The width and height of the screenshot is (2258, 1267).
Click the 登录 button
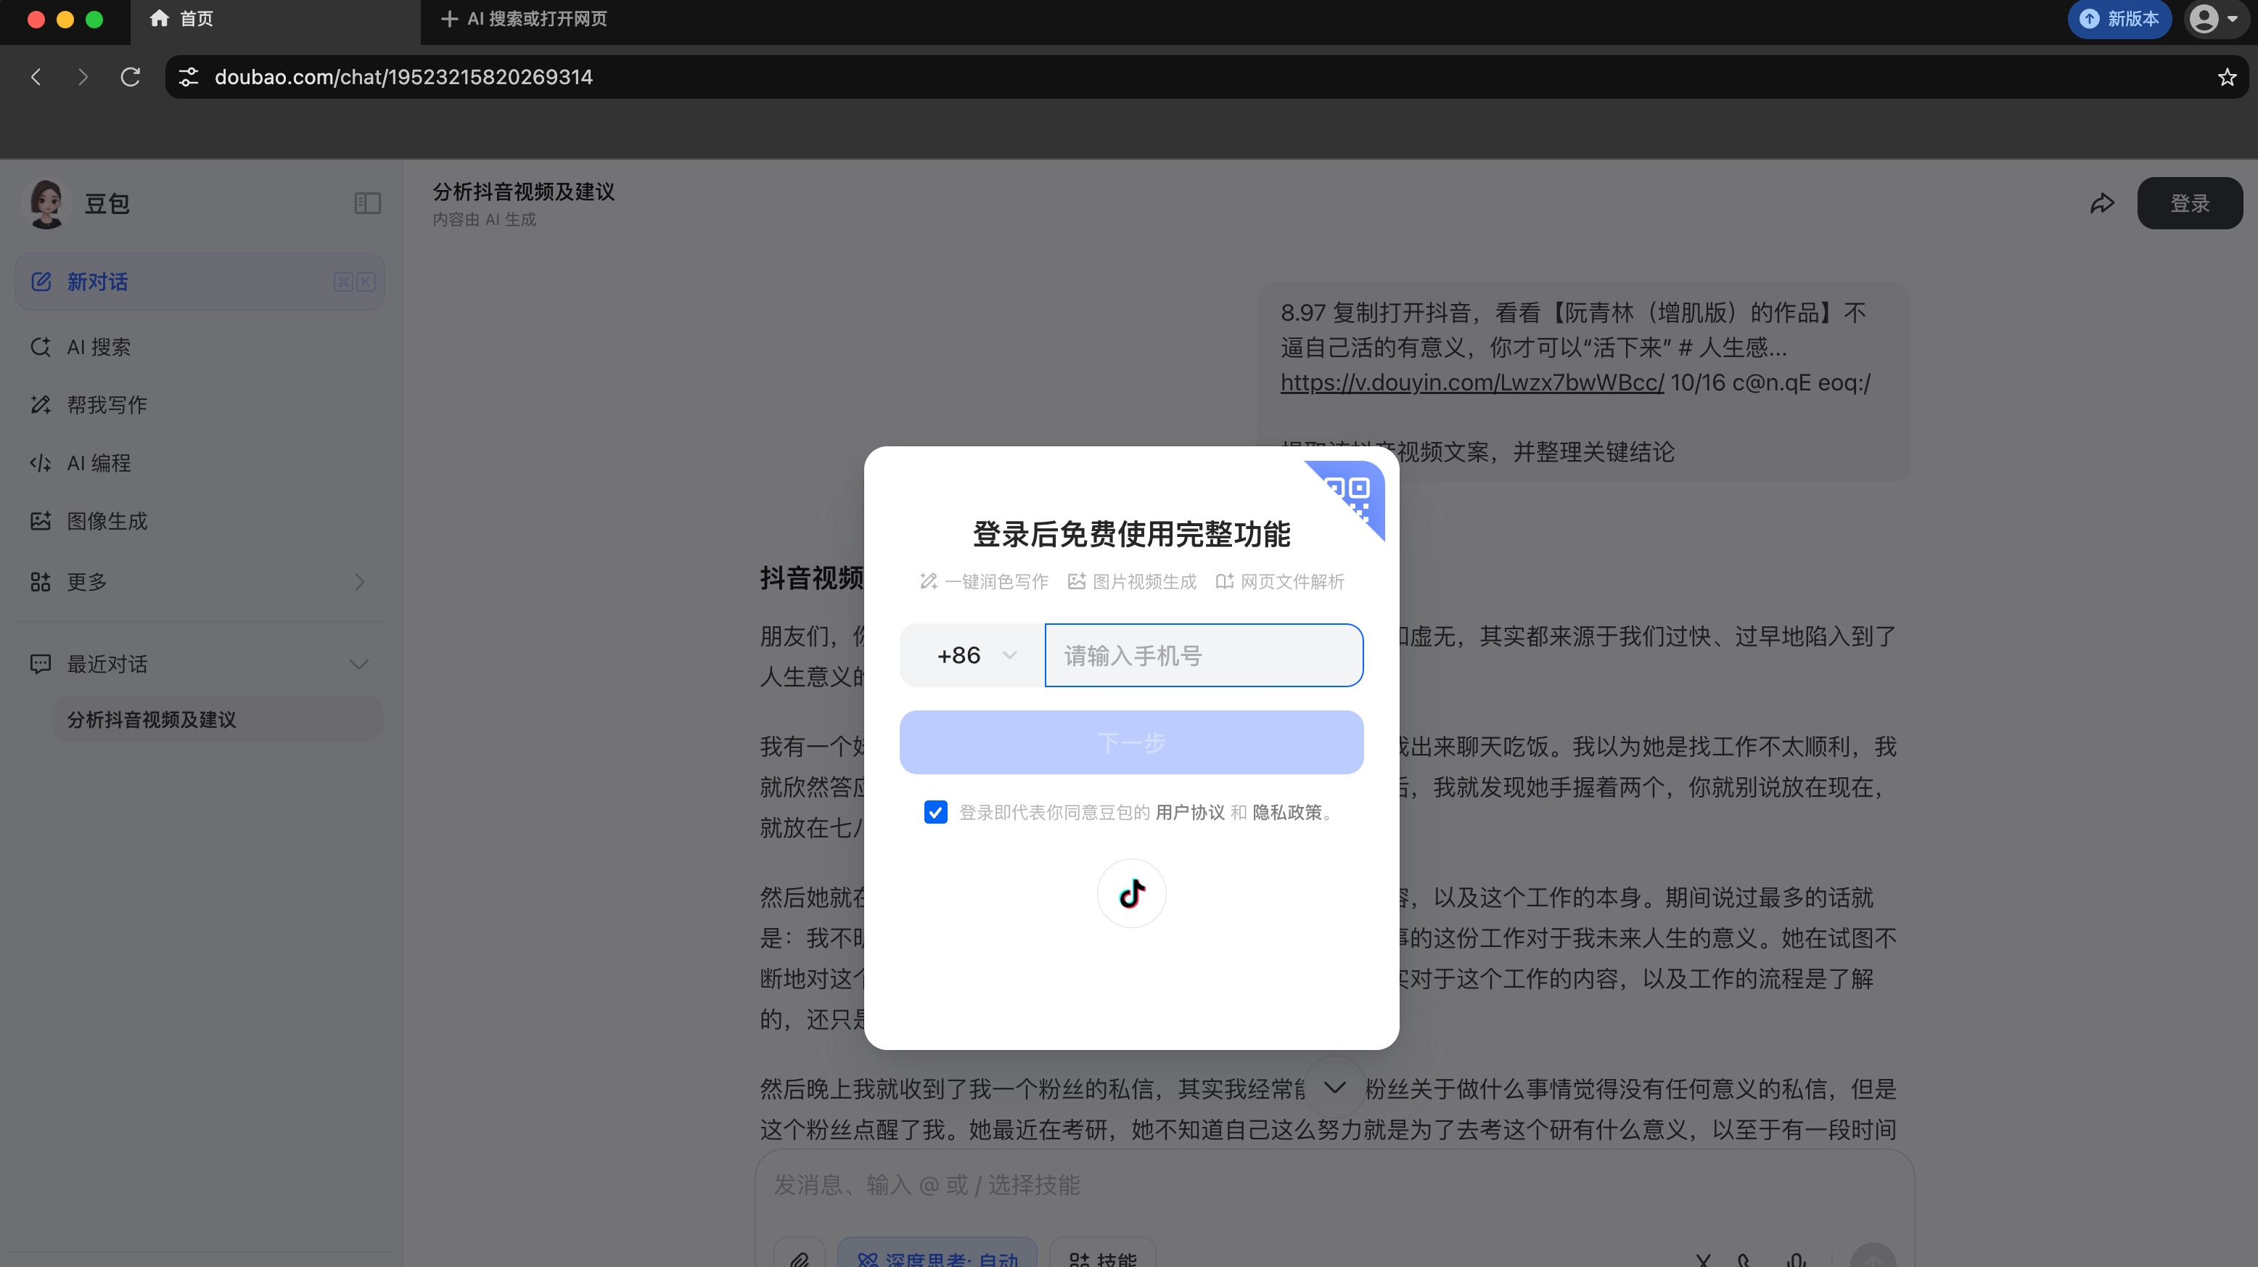point(2189,203)
